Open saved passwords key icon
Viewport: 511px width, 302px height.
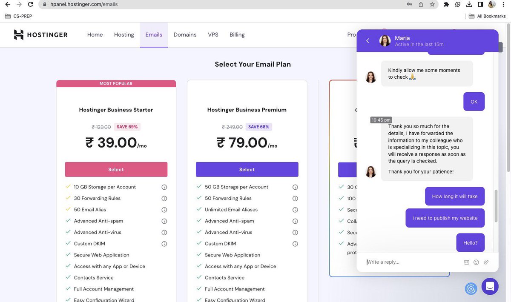(410, 4)
